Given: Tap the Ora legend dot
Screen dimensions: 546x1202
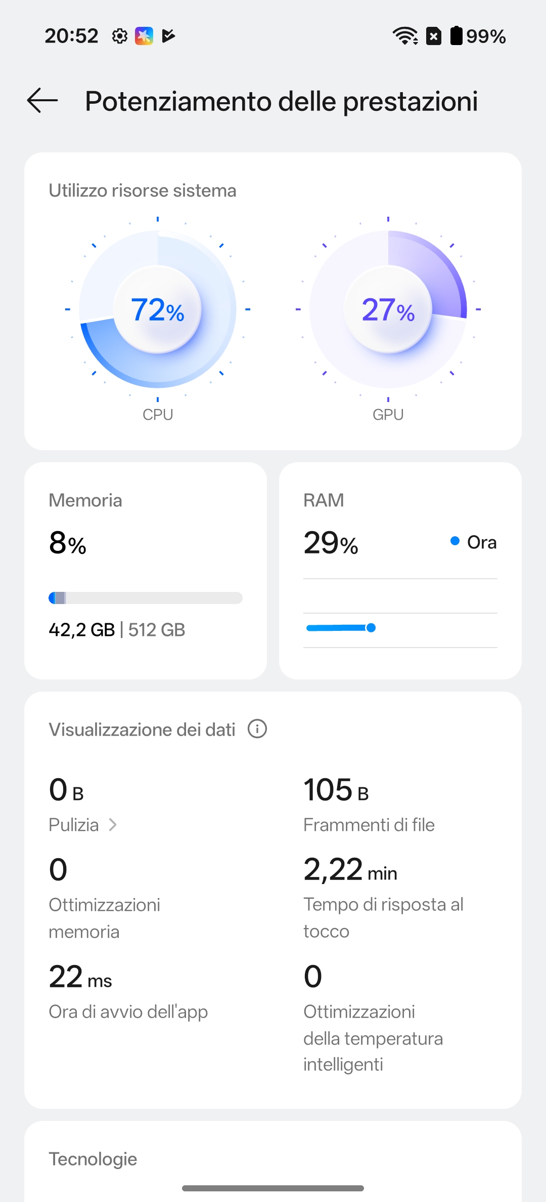Looking at the screenshot, I should (x=455, y=541).
